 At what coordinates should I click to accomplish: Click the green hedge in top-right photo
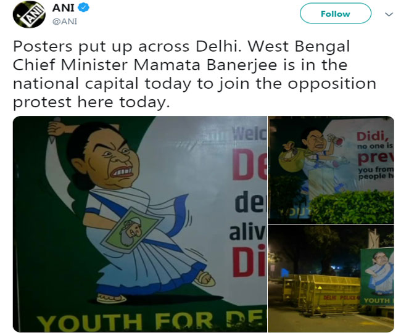tap(352, 207)
